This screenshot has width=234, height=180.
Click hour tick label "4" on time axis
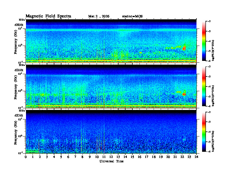[x=54, y=157]
